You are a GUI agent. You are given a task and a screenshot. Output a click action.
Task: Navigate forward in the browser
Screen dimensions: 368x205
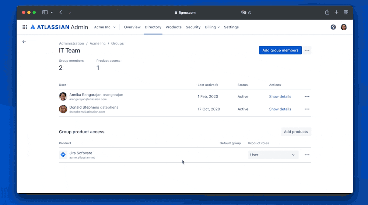click(x=70, y=12)
